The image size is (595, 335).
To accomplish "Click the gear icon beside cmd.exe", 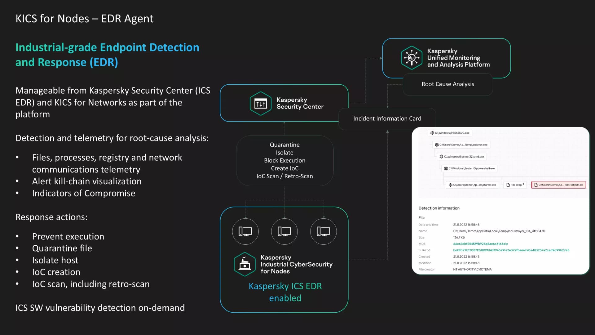I will [x=441, y=157].
